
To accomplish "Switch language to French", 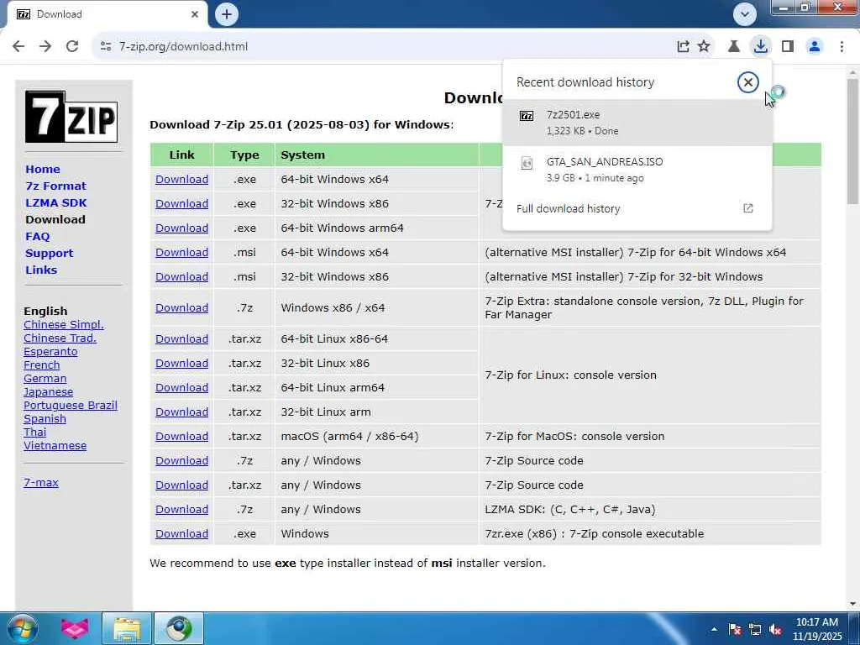I will (42, 364).
